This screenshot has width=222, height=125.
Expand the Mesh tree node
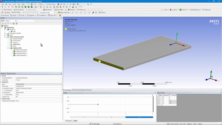point(5,35)
